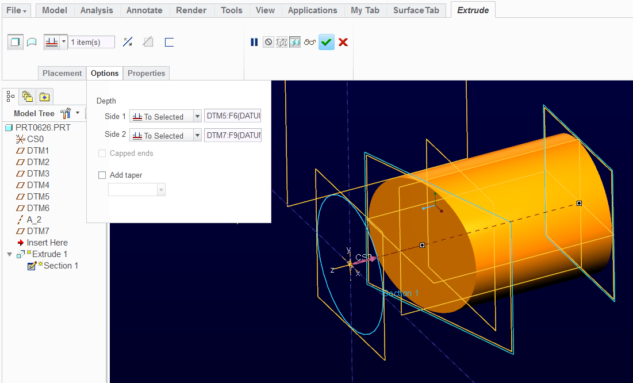Cancel the extrude with the red X
633x383 pixels.
[343, 42]
